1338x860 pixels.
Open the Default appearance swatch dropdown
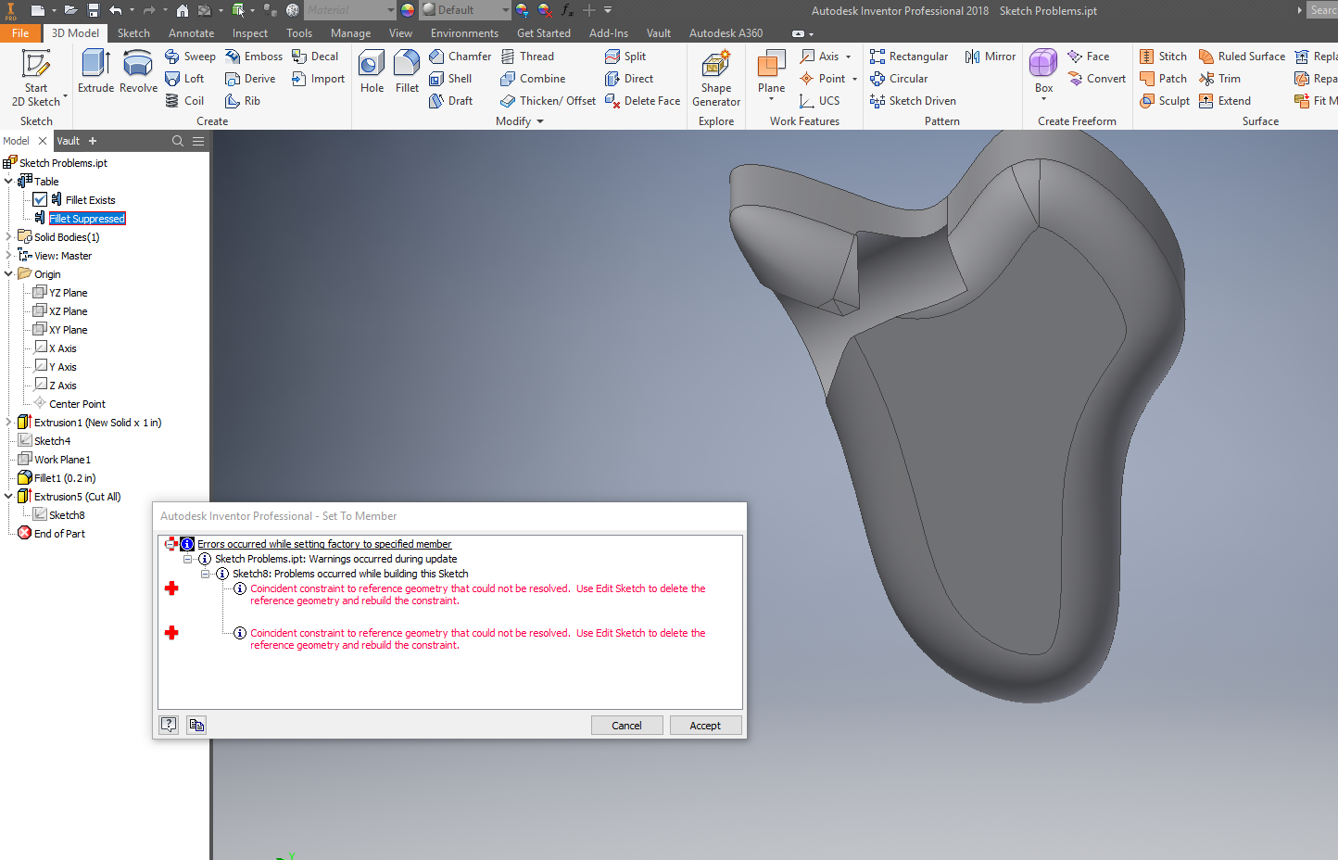coord(506,10)
